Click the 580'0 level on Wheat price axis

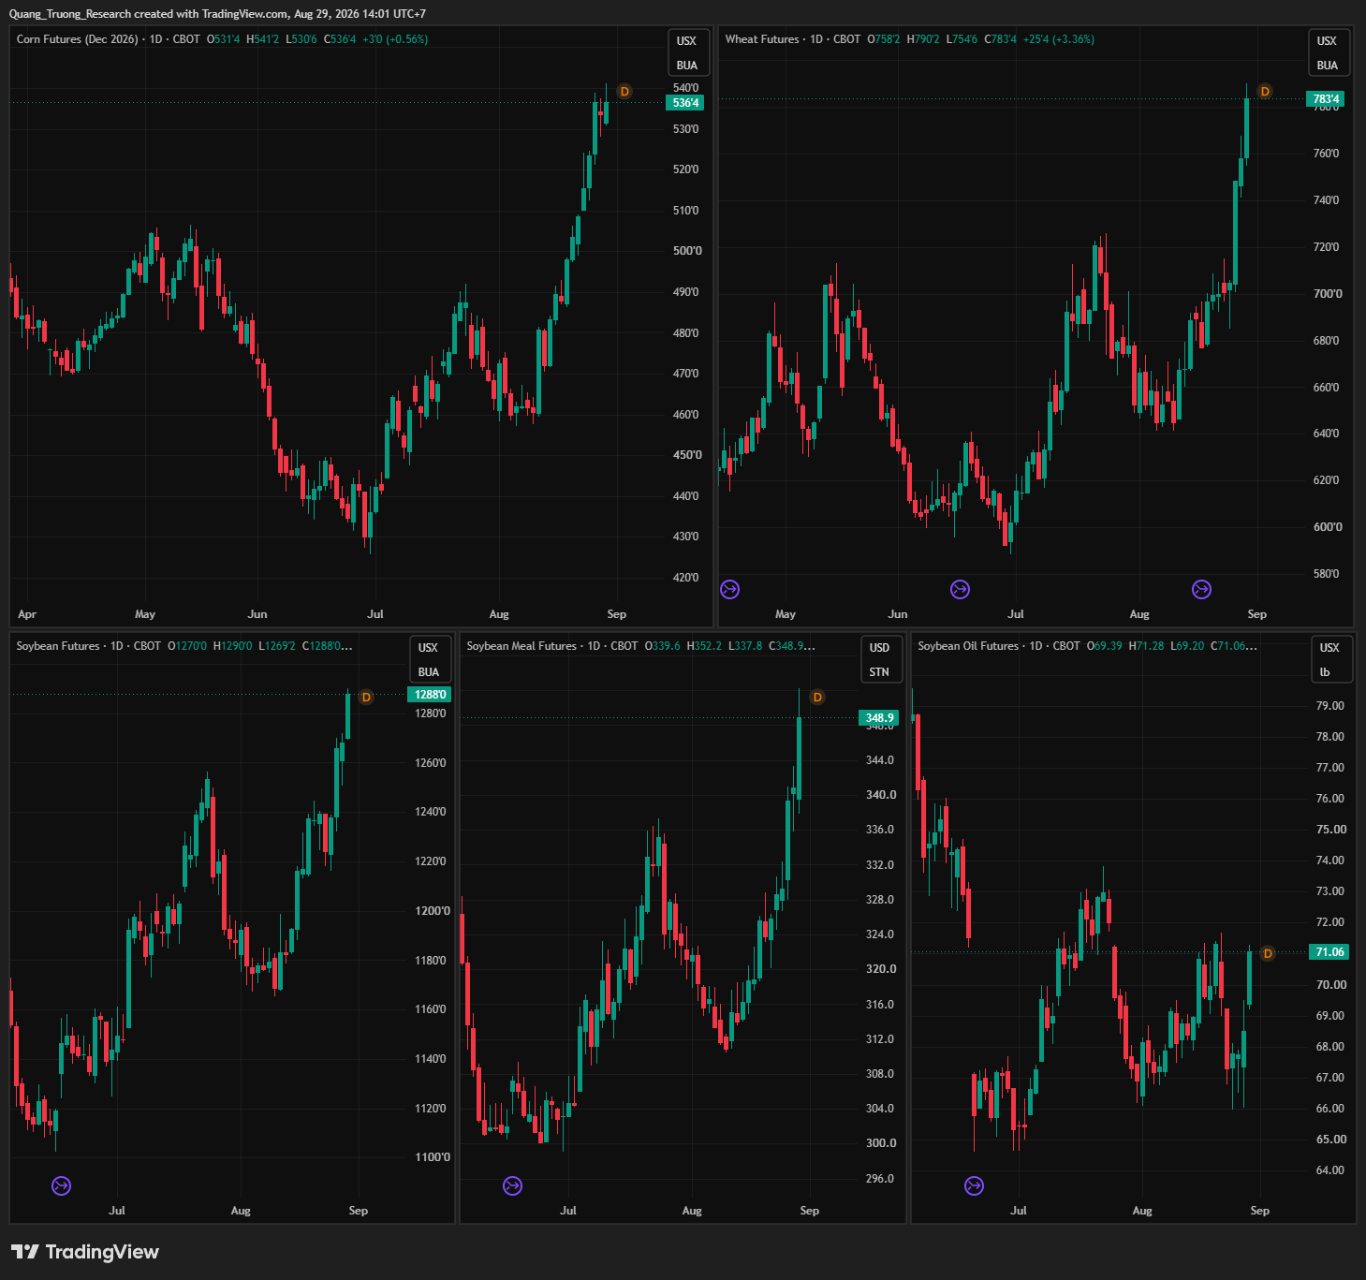point(1326,574)
